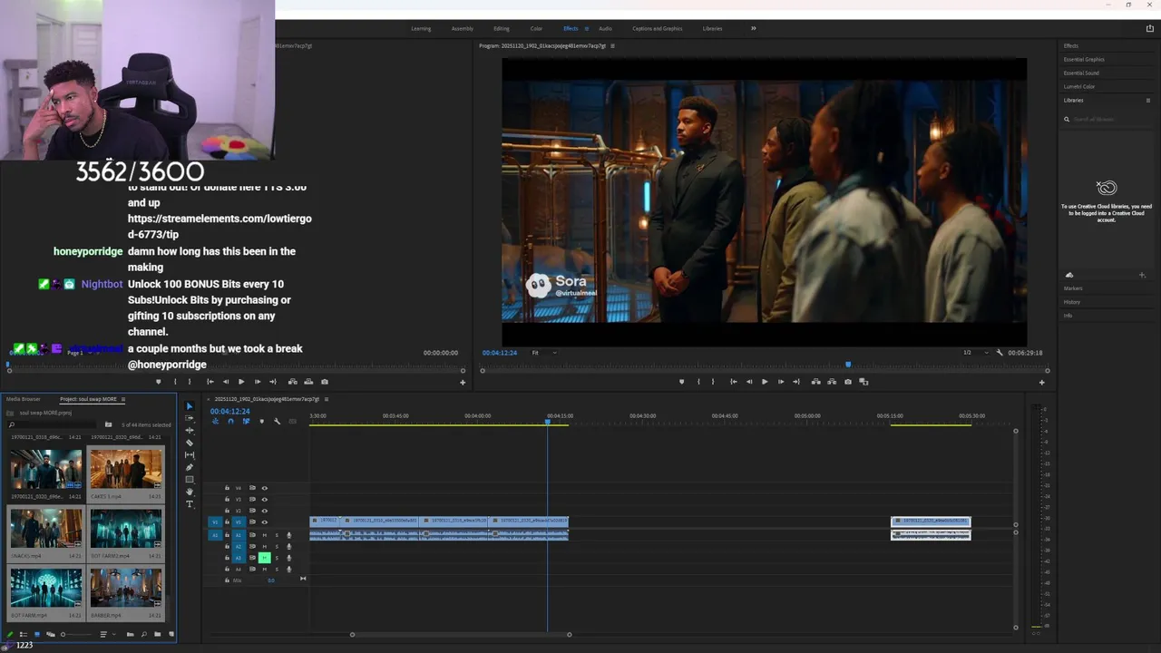The width and height of the screenshot is (1161, 653).
Task: Switch Project panel to list view
Action: click(24, 634)
